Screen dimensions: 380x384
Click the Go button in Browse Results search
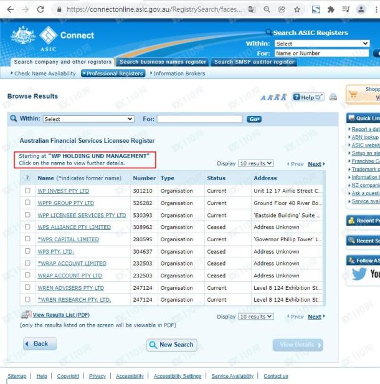coord(254,119)
